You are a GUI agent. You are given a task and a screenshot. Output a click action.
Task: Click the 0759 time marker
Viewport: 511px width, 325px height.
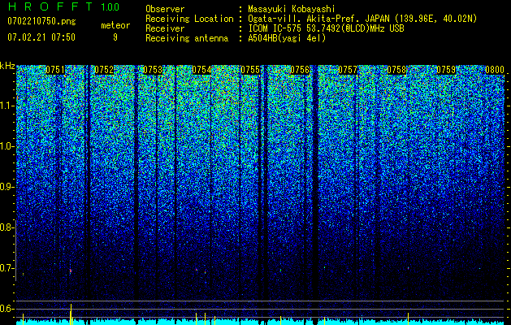446,70
